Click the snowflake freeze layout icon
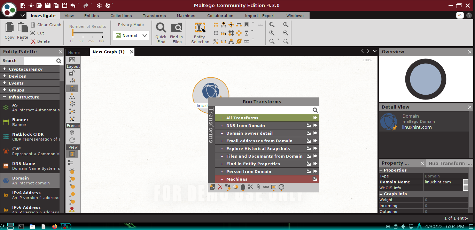The image size is (475, 230). tap(72, 132)
